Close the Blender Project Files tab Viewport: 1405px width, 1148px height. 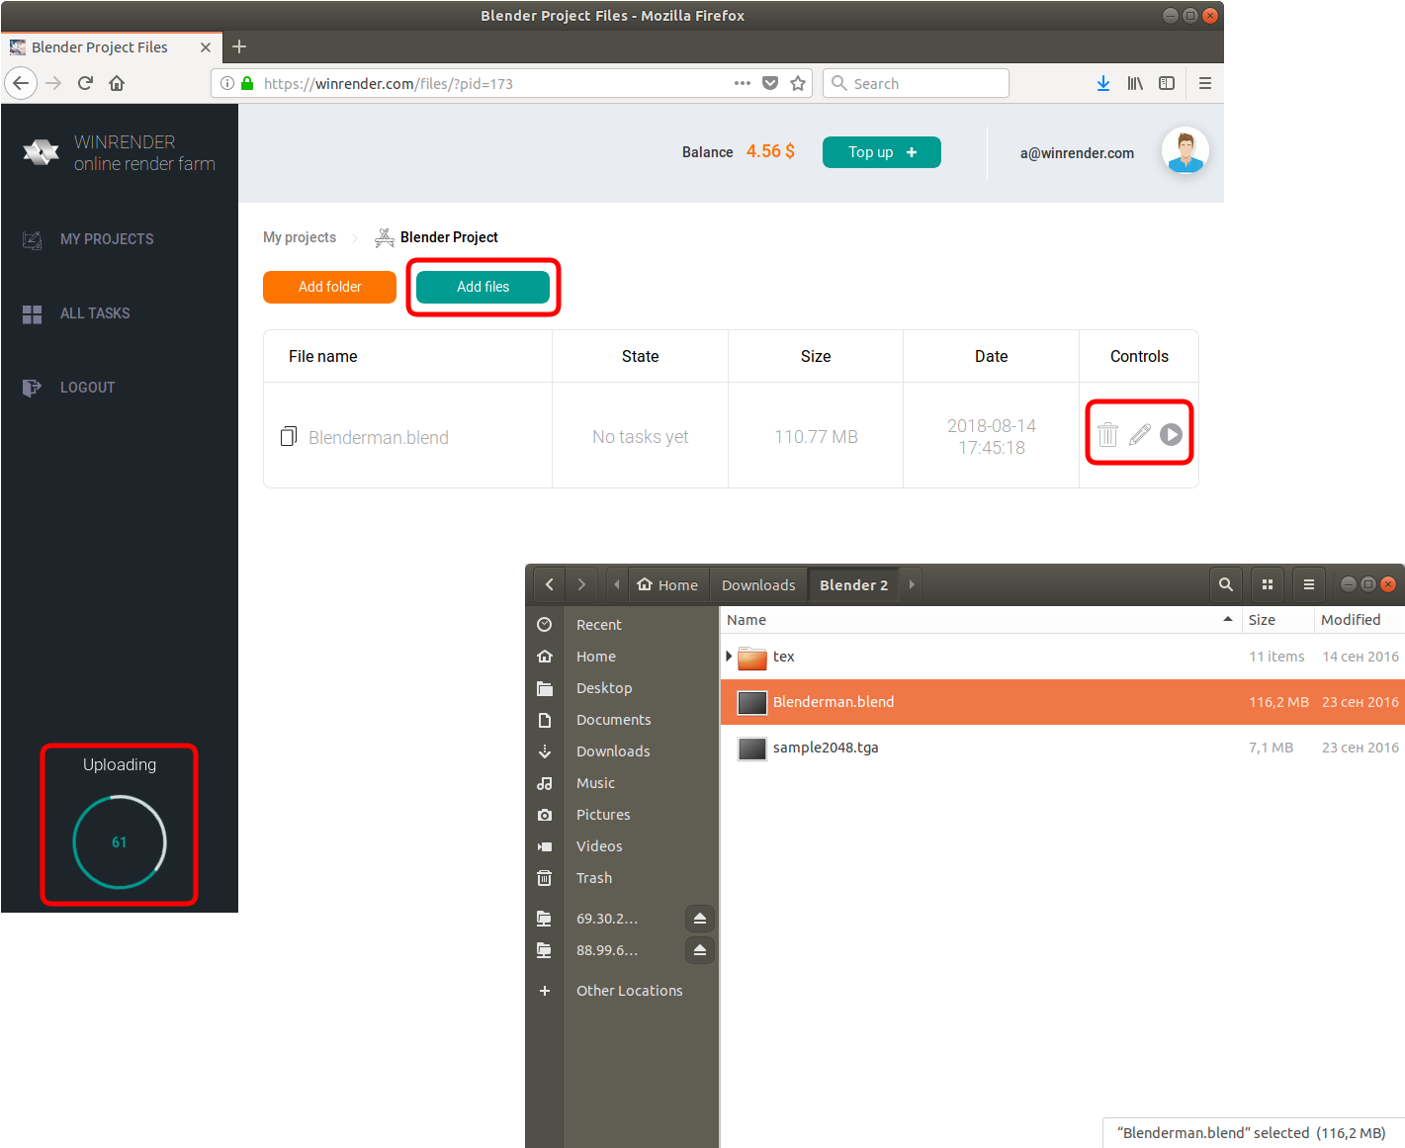tap(206, 47)
